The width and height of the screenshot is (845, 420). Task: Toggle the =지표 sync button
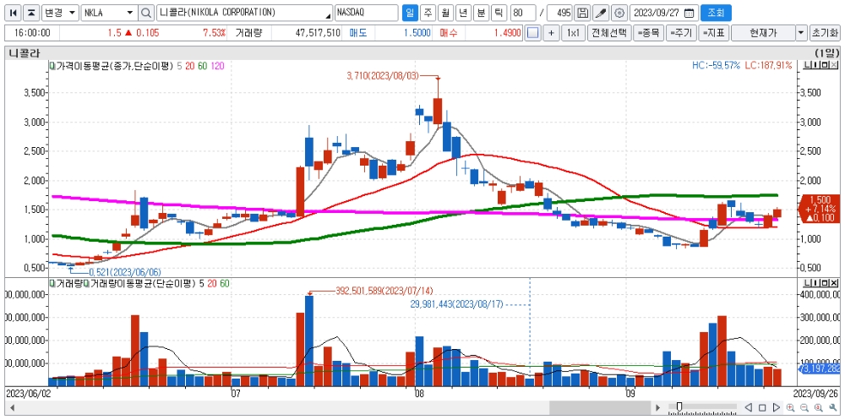click(x=714, y=33)
